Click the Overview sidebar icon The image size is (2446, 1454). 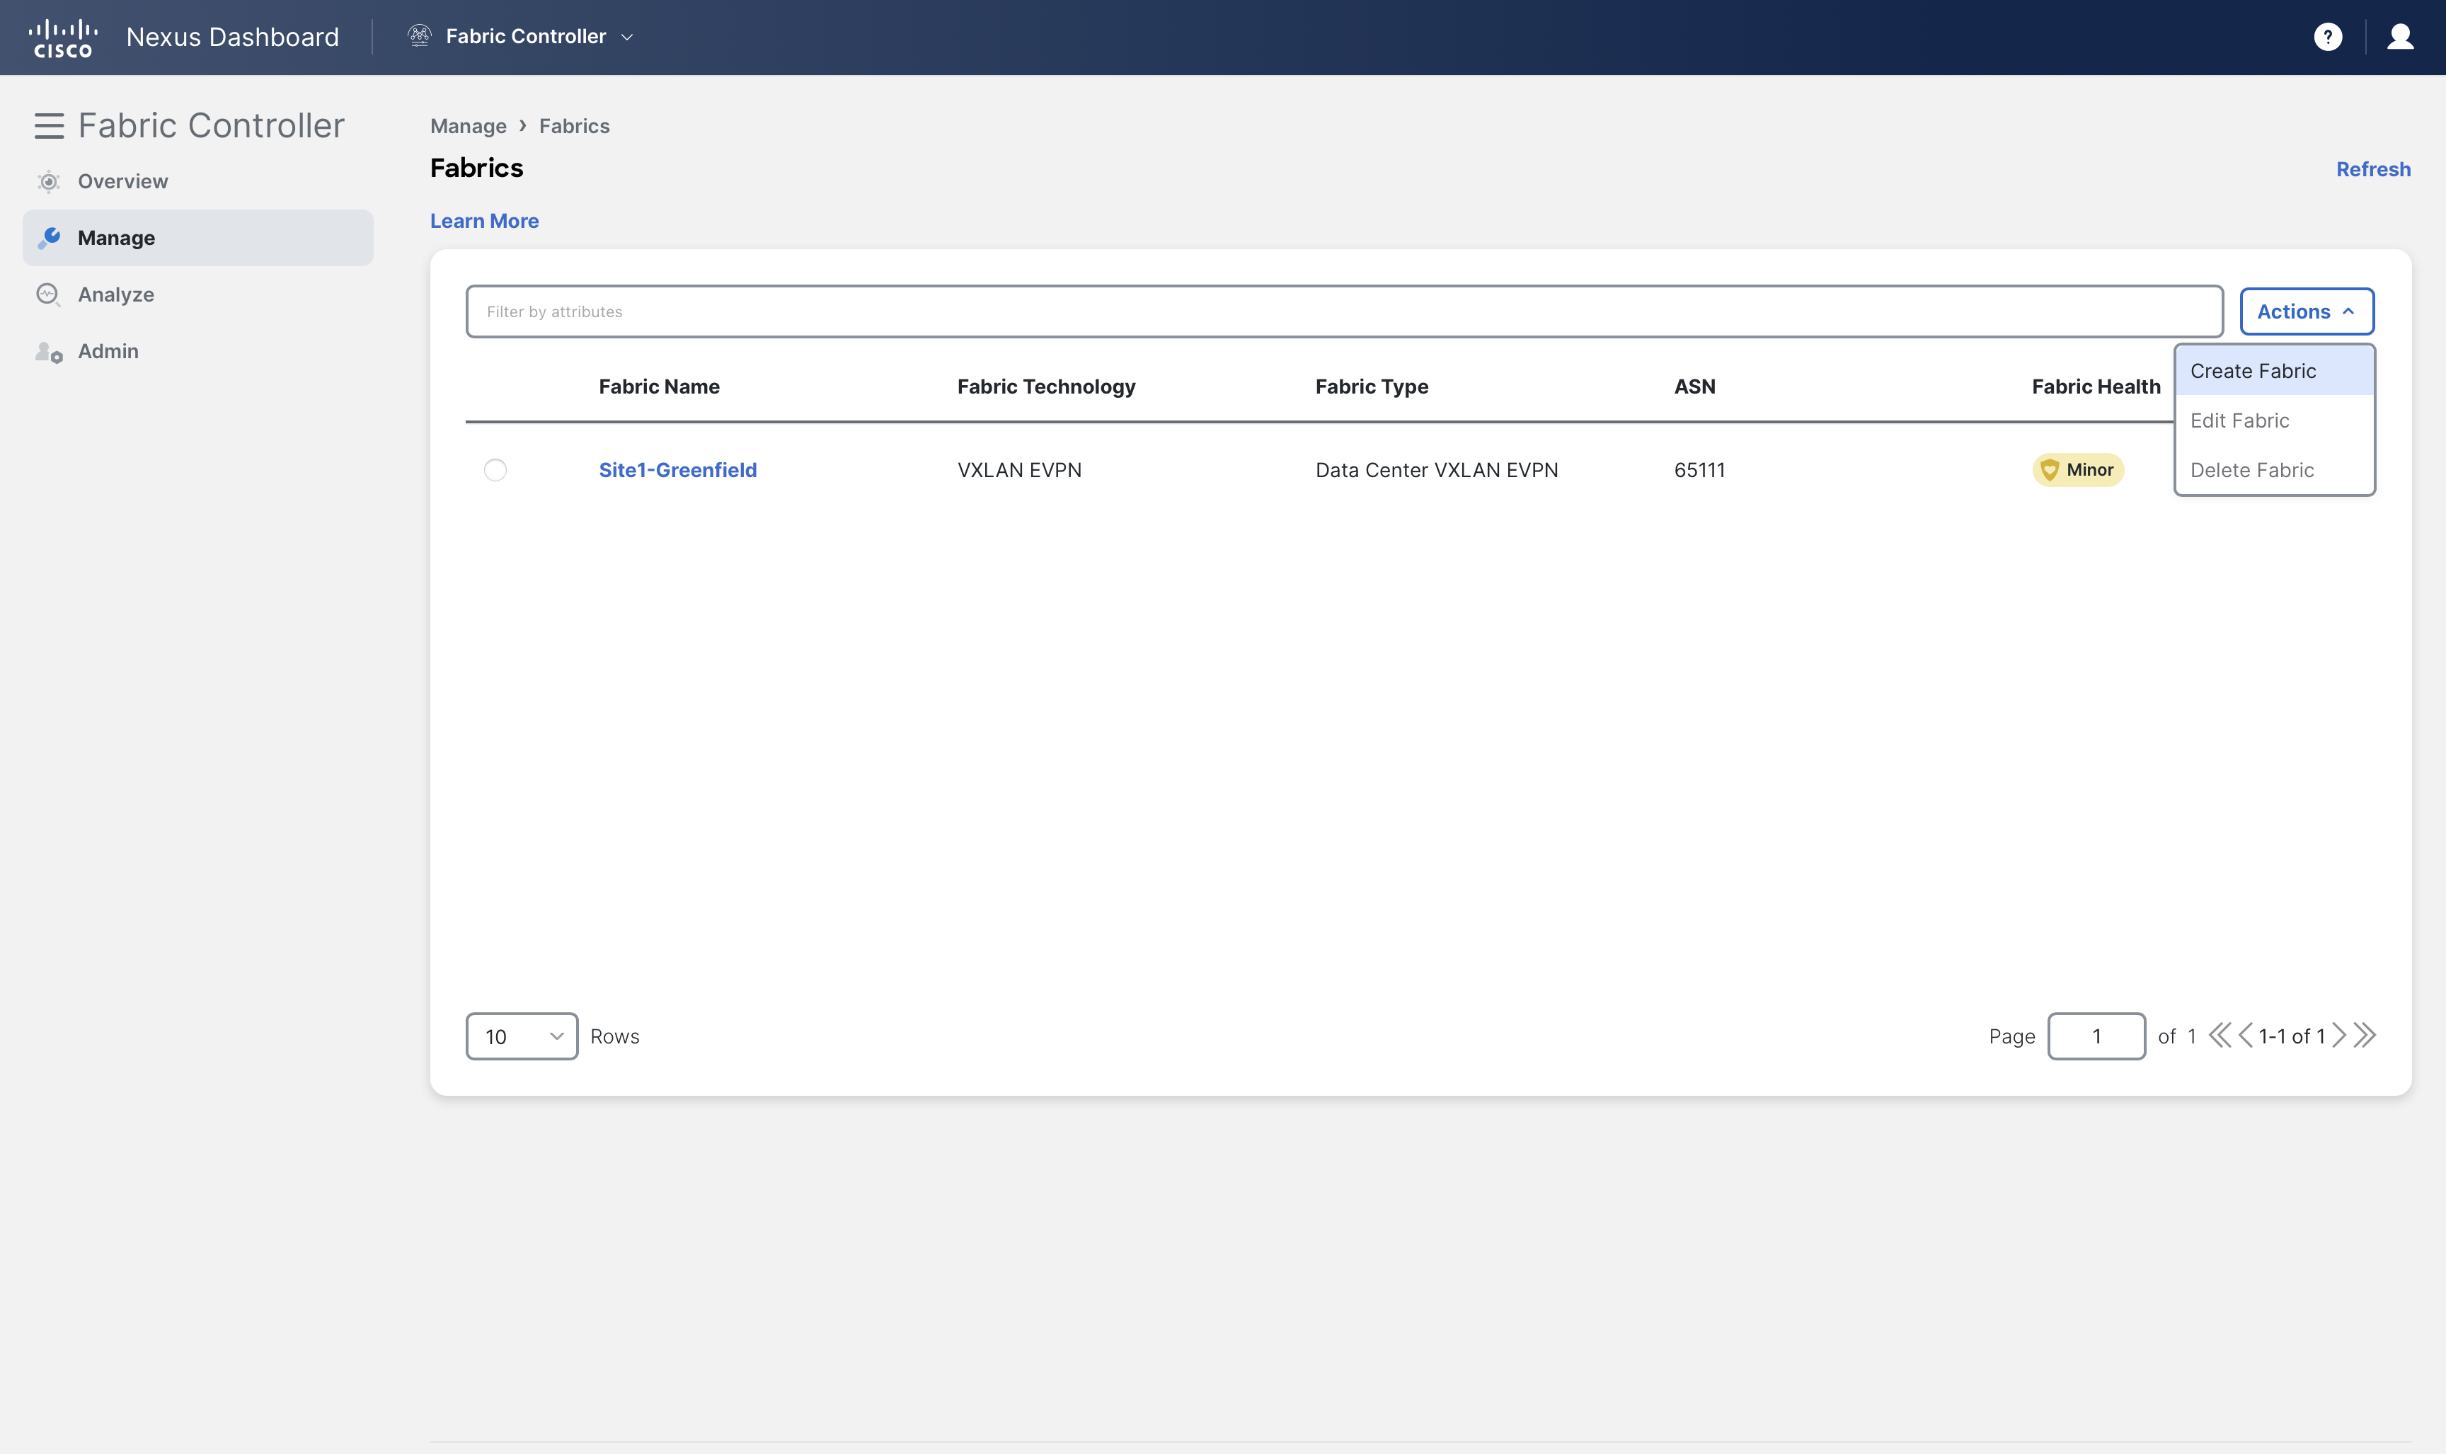(x=48, y=181)
